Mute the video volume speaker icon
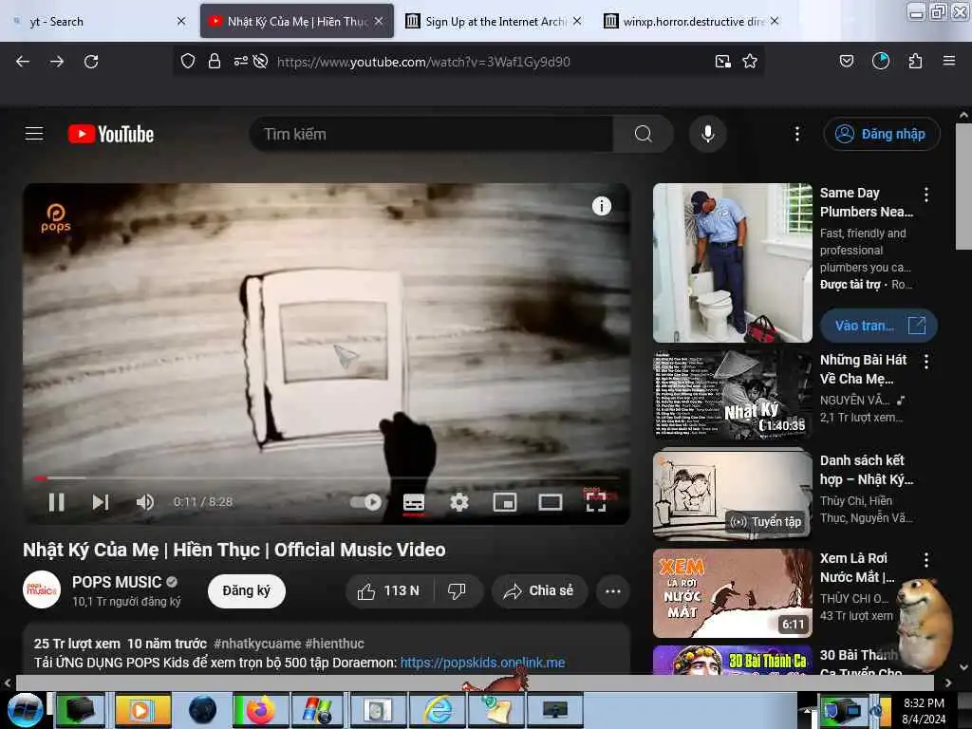Image resolution: width=972 pixels, height=729 pixels. pos(144,502)
